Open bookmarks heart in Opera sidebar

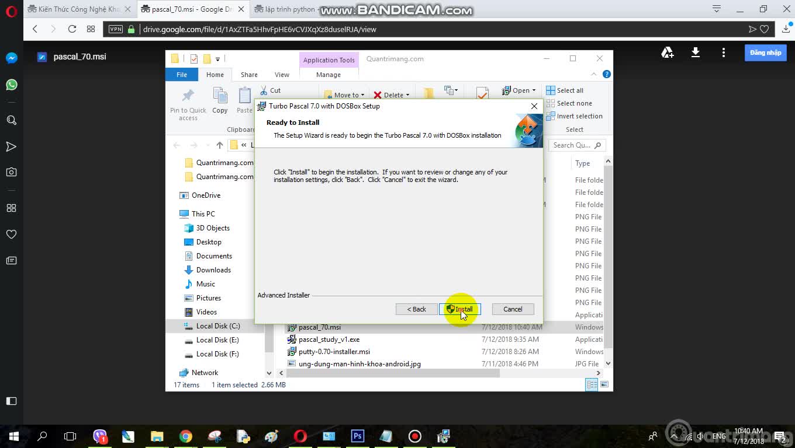click(11, 234)
